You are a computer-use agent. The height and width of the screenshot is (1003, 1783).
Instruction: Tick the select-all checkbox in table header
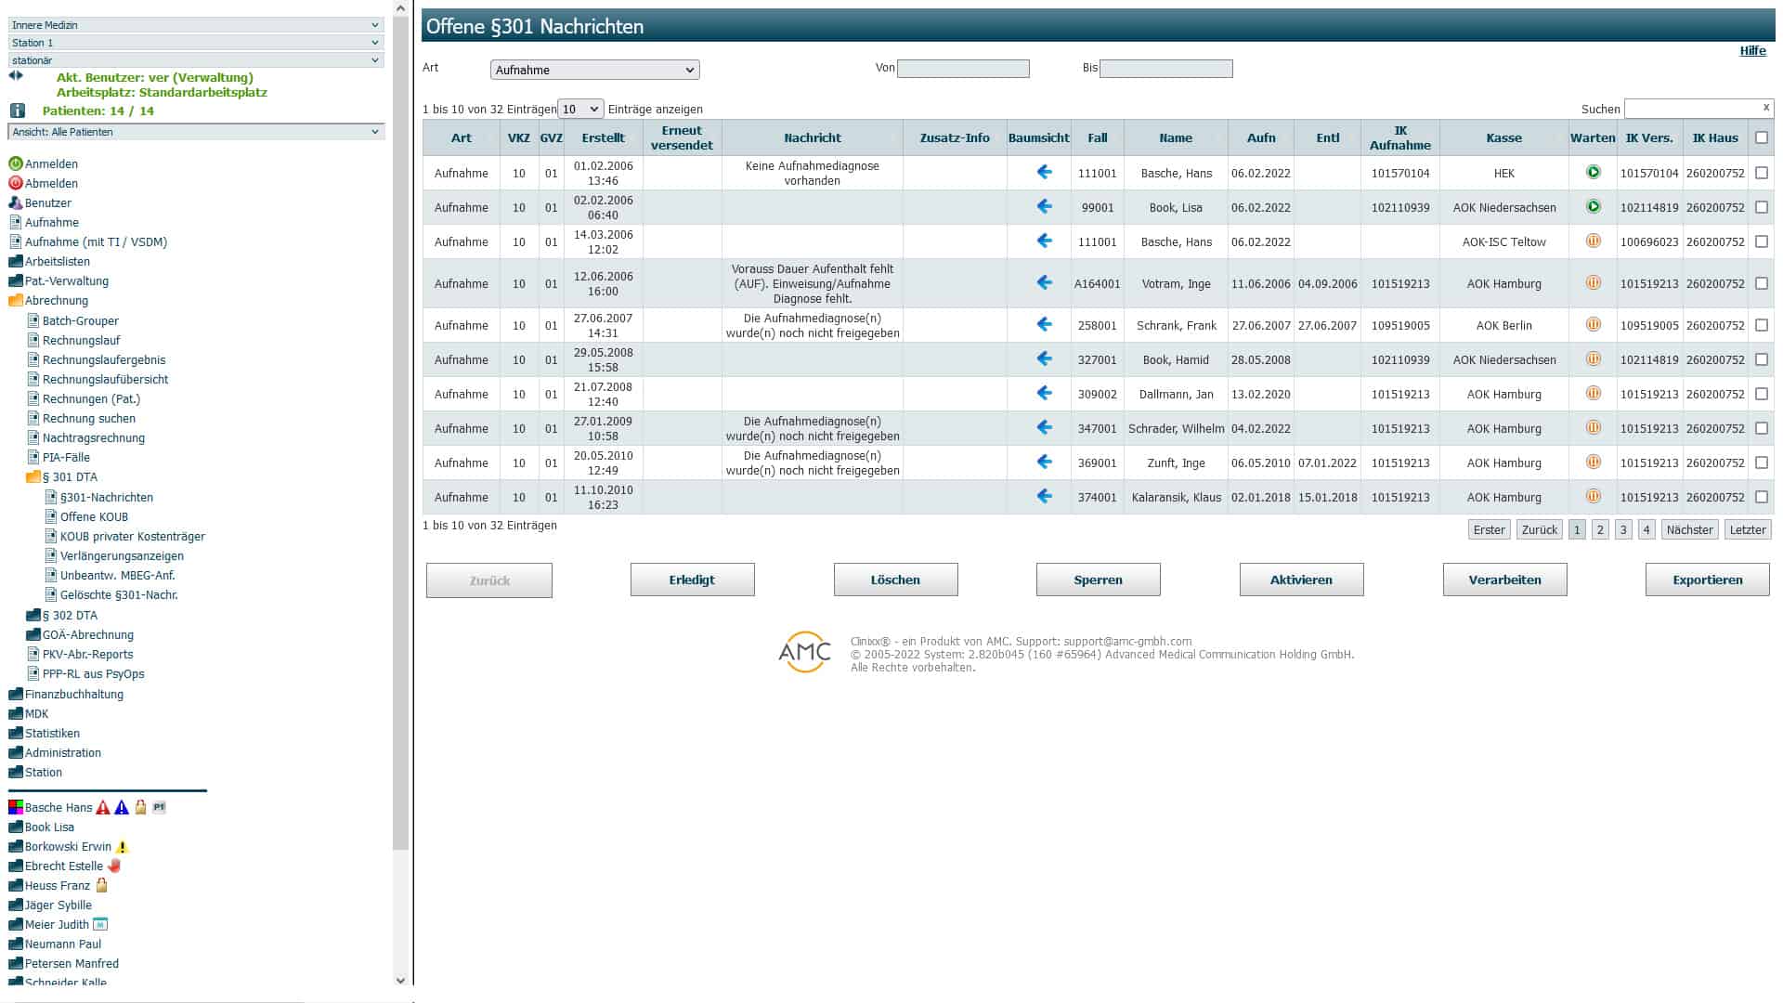tap(1761, 137)
